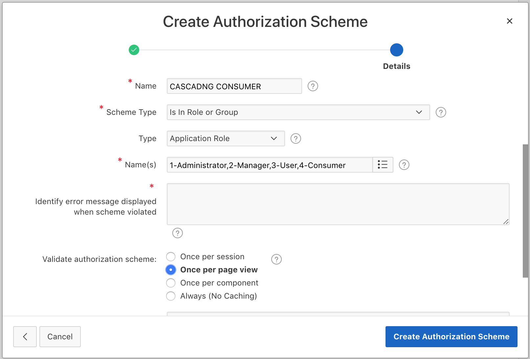Open the Scheme Type dropdown

(x=298, y=112)
